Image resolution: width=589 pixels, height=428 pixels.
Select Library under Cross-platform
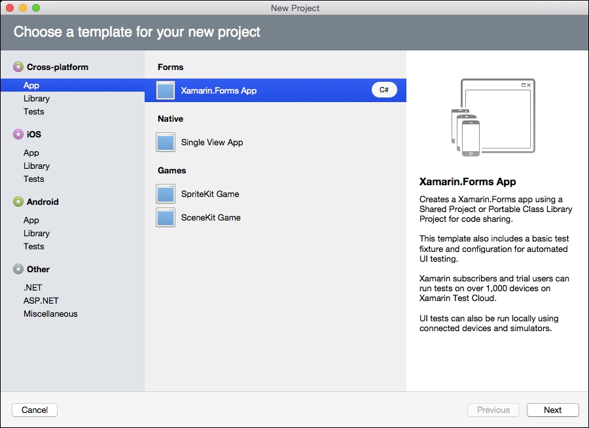pos(37,98)
